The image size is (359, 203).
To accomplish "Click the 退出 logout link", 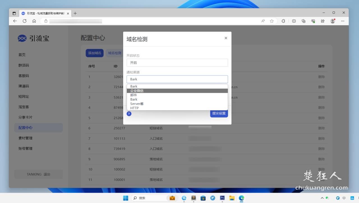I will (47, 174).
